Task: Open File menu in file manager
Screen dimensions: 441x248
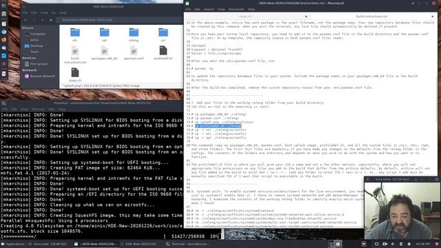Action: coord(25,12)
